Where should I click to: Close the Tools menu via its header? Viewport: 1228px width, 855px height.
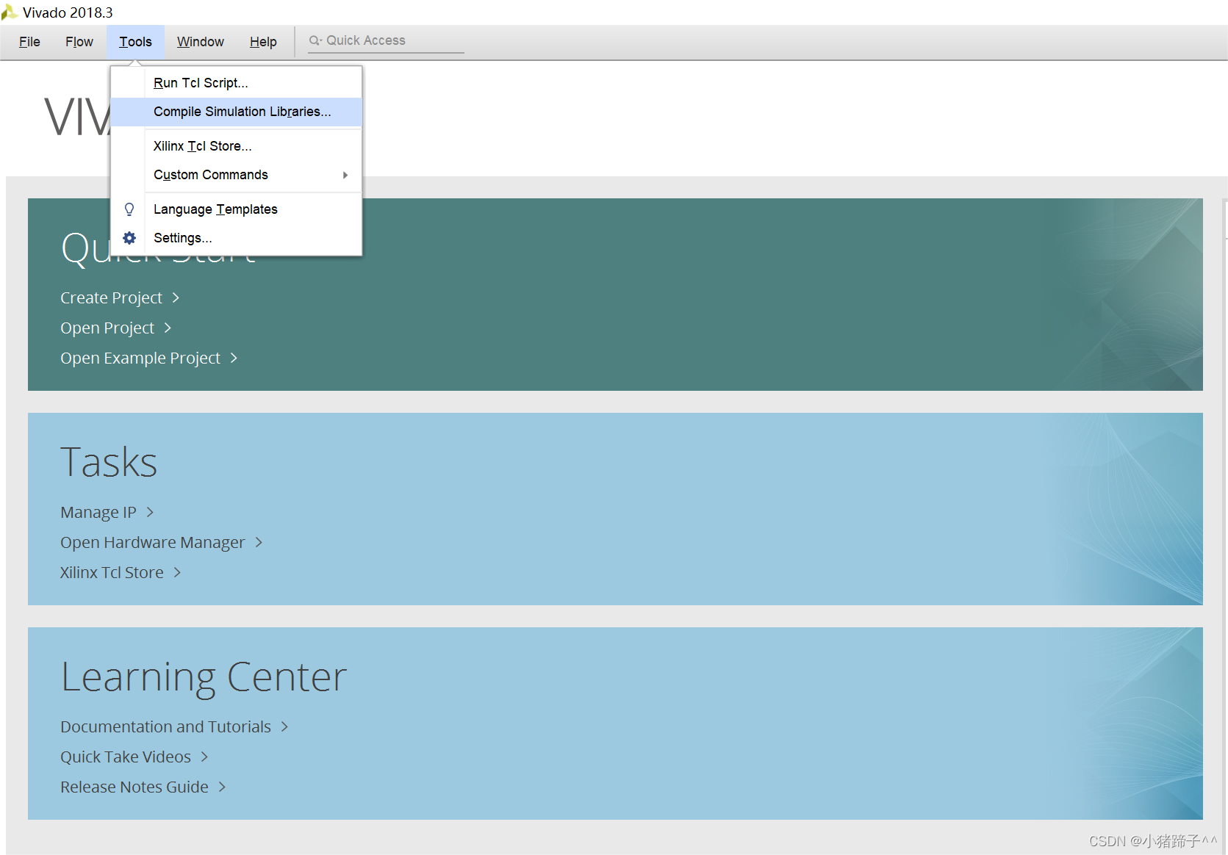136,42
